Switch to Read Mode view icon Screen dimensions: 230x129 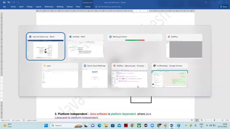click(192, 120)
